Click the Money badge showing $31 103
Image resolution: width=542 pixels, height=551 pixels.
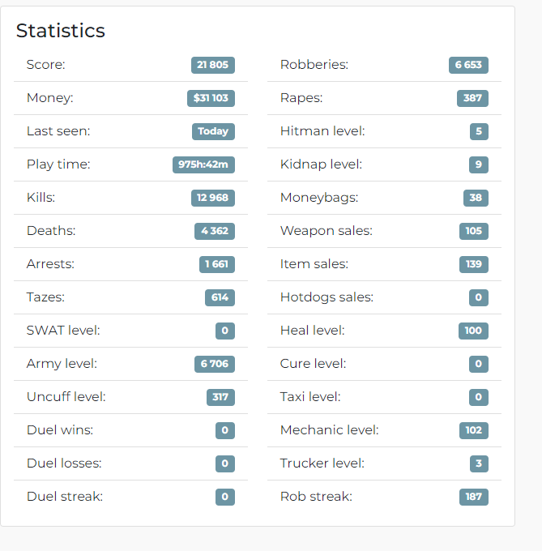click(211, 98)
